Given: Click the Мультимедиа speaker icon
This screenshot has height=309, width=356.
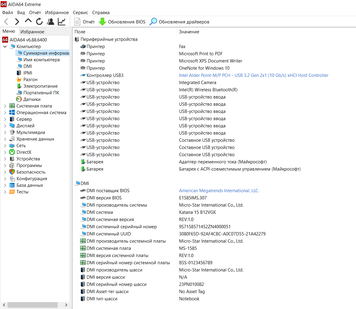Looking at the screenshot, I should 12,132.
